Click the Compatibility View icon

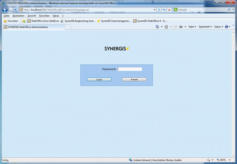(159, 10)
